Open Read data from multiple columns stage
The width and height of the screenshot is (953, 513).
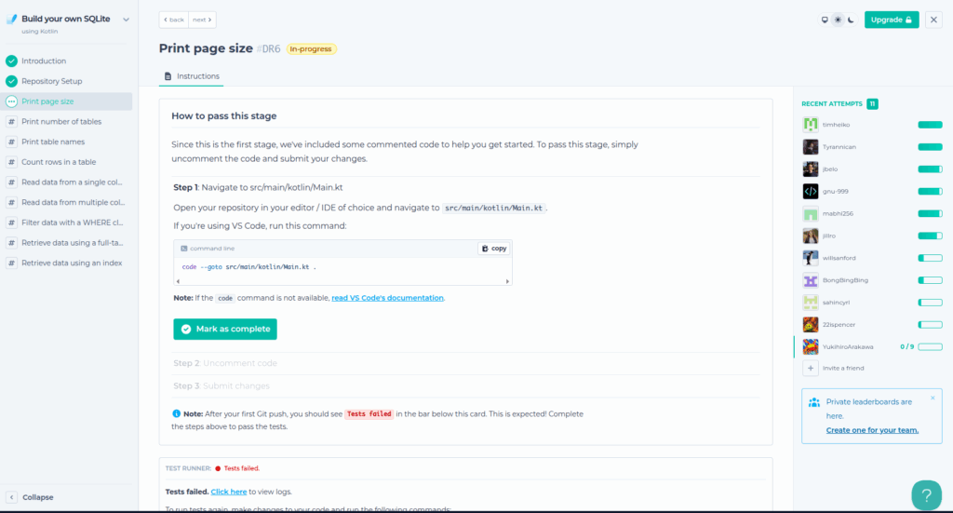click(73, 202)
